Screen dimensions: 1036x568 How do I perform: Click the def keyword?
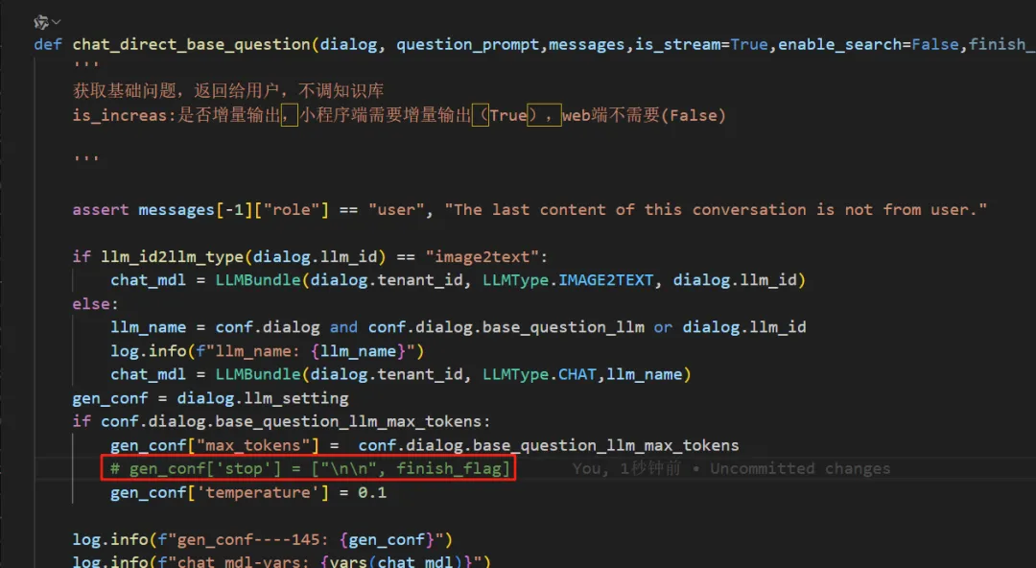point(48,45)
